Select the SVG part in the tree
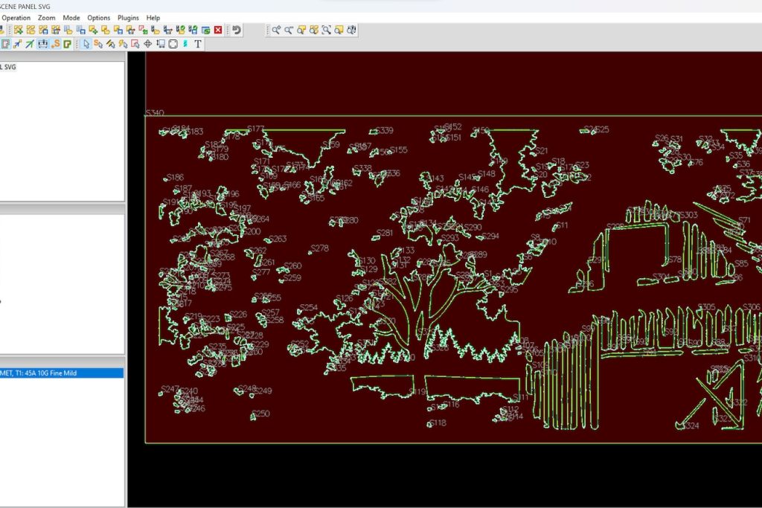This screenshot has width=762, height=508. pyautogui.click(x=8, y=67)
